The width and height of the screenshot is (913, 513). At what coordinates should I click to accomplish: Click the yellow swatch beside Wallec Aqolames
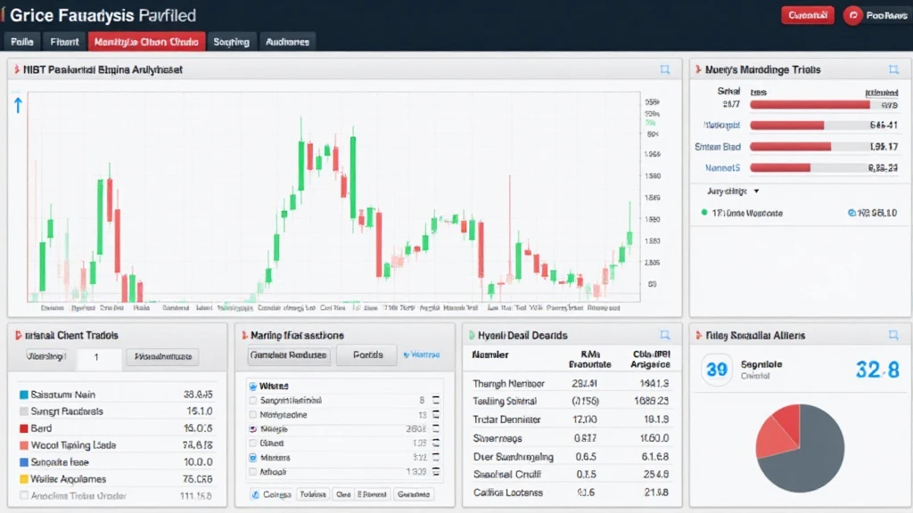[x=24, y=479]
